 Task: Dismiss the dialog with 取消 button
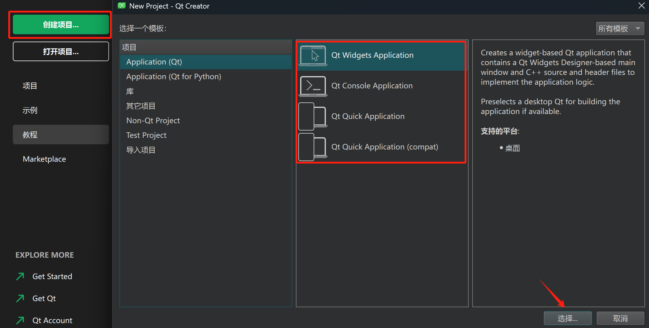[x=620, y=319]
